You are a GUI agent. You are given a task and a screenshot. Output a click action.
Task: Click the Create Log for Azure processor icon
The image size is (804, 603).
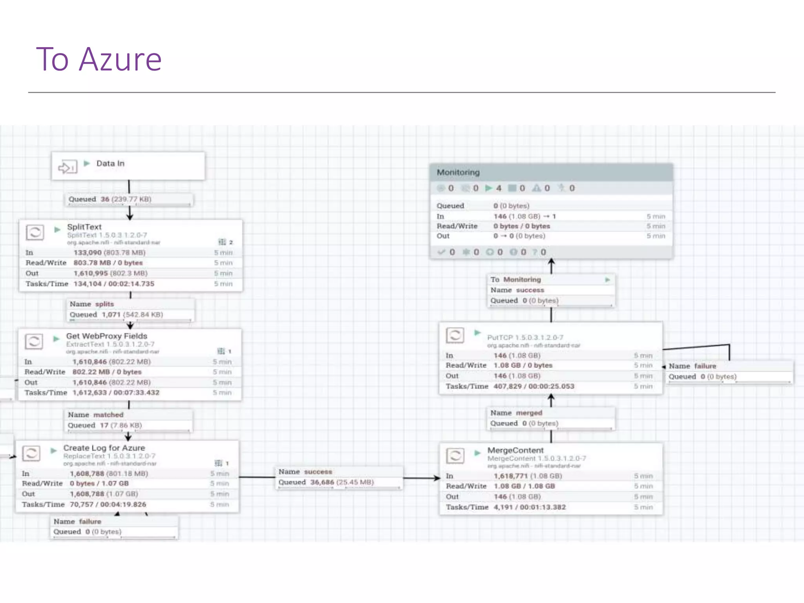[x=31, y=453]
